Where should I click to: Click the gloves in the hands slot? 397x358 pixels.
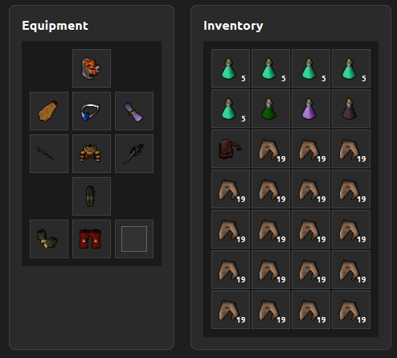[x=49, y=239]
